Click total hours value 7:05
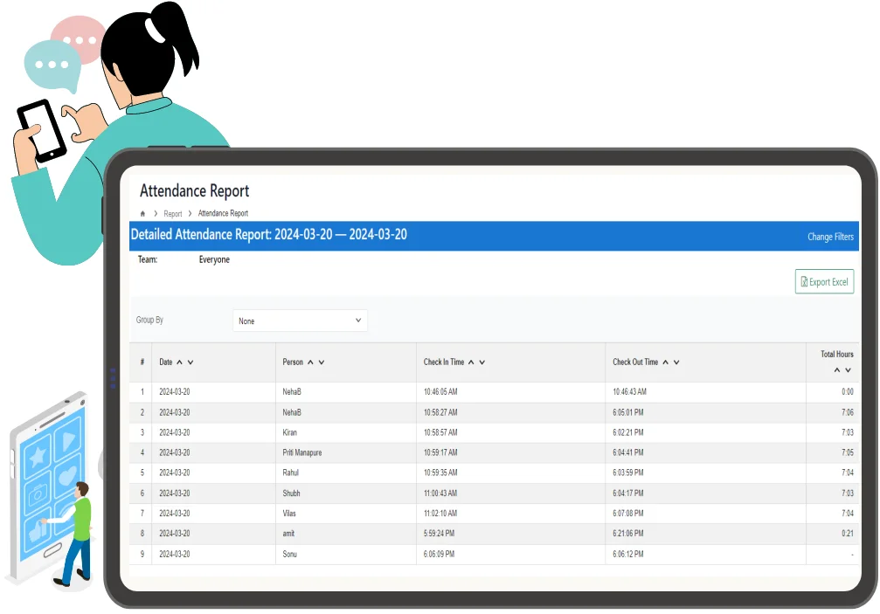 click(848, 452)
